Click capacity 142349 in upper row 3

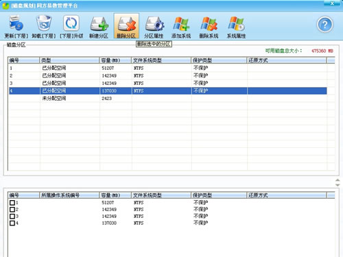tap(109, 83)
